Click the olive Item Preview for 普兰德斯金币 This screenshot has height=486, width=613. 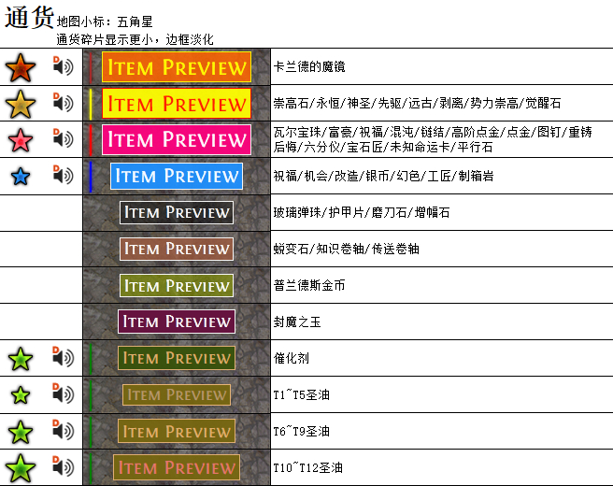(x=177, y=285)
